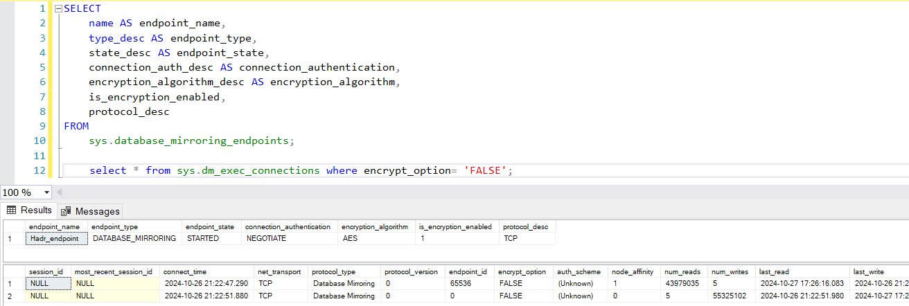Image resolution: width=909 pixels, height=306 pixels.
Task: Select the num_writes 55325102 cell
Action: [733, 296]
